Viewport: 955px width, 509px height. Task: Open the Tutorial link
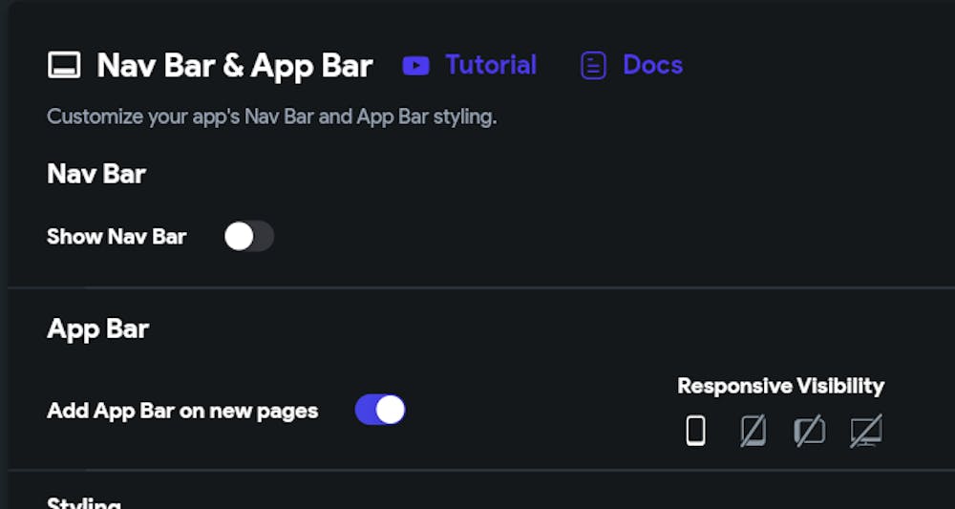point(491,65)
